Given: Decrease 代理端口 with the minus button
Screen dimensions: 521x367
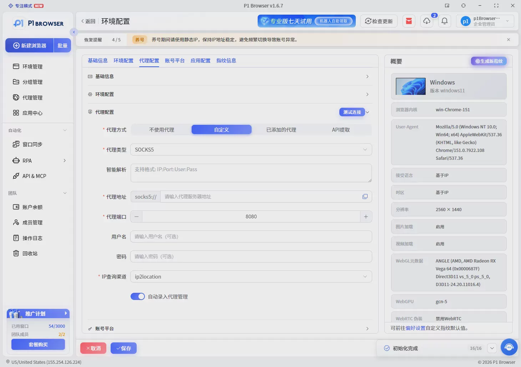Looking at the screenshot, I should point(136,216).
